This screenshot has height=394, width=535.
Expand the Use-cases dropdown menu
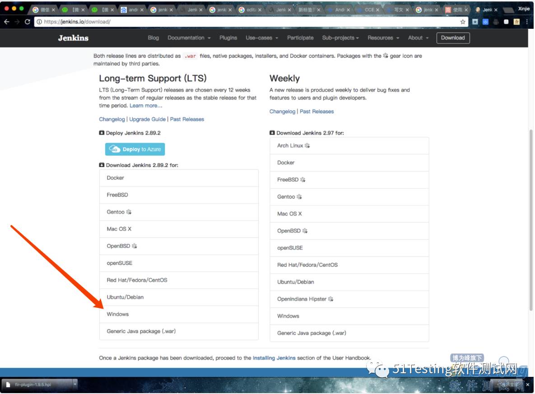point(262,38)
